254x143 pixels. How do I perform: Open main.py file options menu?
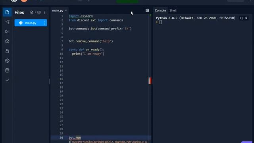45,23
